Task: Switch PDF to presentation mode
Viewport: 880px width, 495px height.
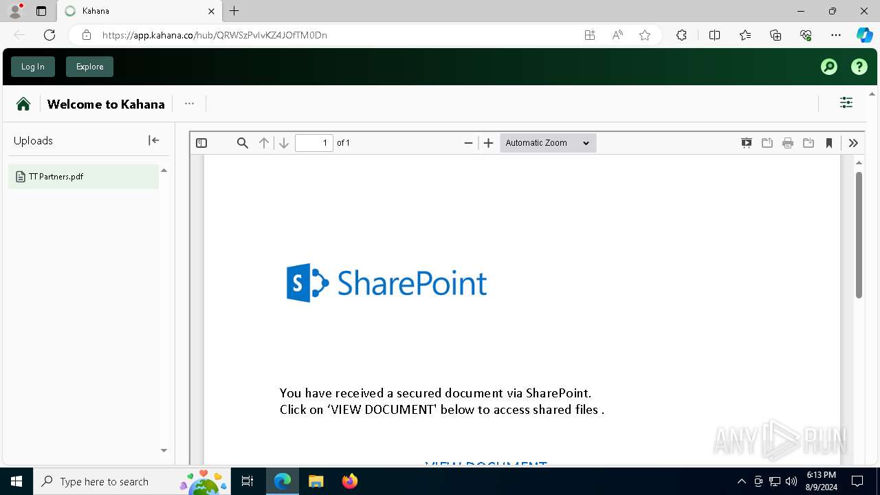Action: point(747,143)
